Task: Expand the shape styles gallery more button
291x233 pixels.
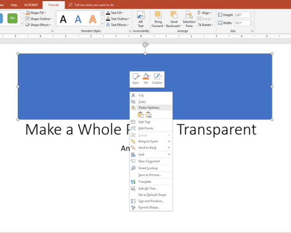Action: click(22, 24)
